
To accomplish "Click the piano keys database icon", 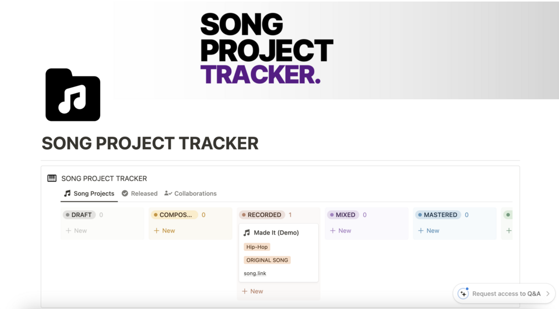I will [x=52, y=178].
